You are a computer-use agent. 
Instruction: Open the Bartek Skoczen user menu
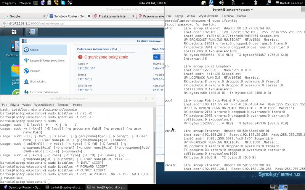pyautogui.click(x=291, y=3)
